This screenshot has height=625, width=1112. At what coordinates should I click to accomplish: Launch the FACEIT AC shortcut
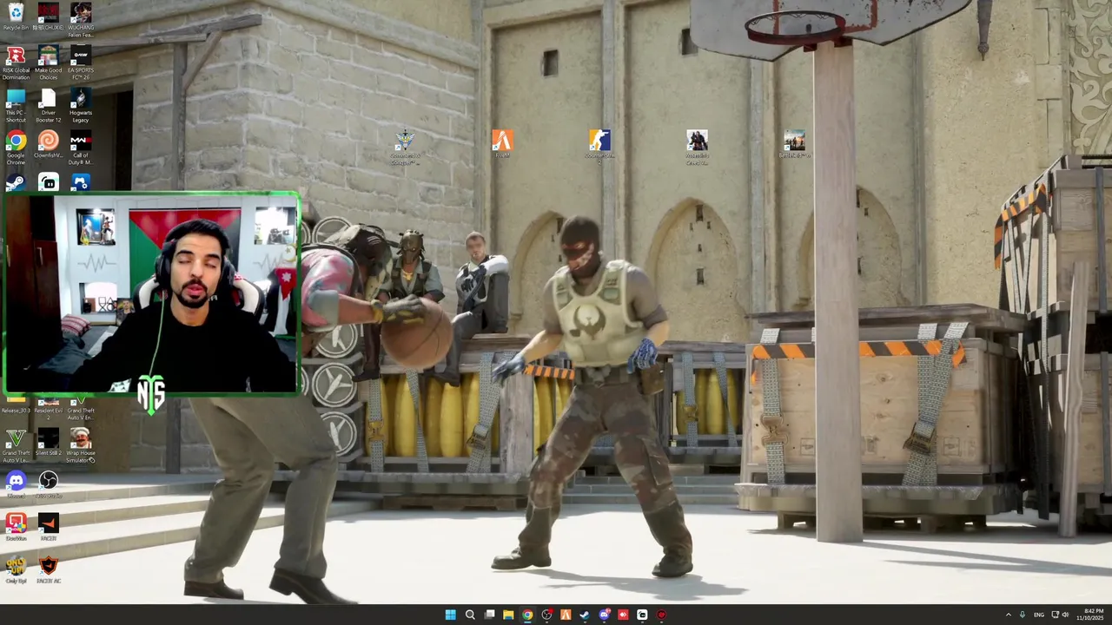(x=48, y=569)
